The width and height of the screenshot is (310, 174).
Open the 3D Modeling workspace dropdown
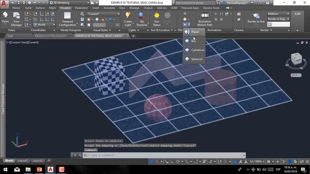click(x=69, y=3)
